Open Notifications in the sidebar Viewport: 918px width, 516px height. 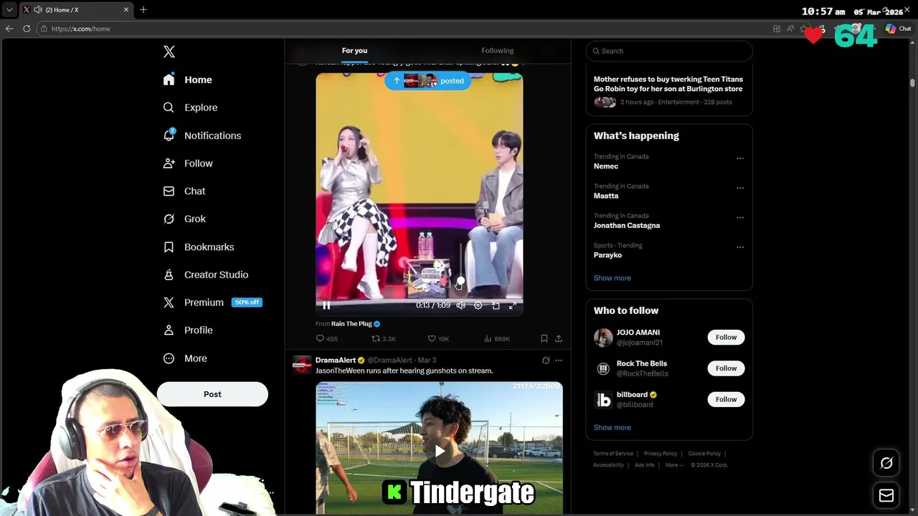point(202,135)
